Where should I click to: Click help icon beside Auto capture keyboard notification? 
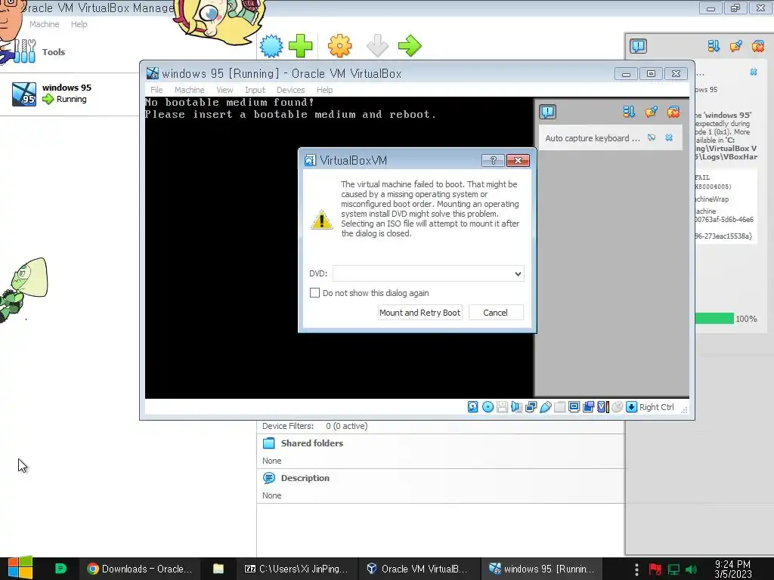[x=652, y=137]
